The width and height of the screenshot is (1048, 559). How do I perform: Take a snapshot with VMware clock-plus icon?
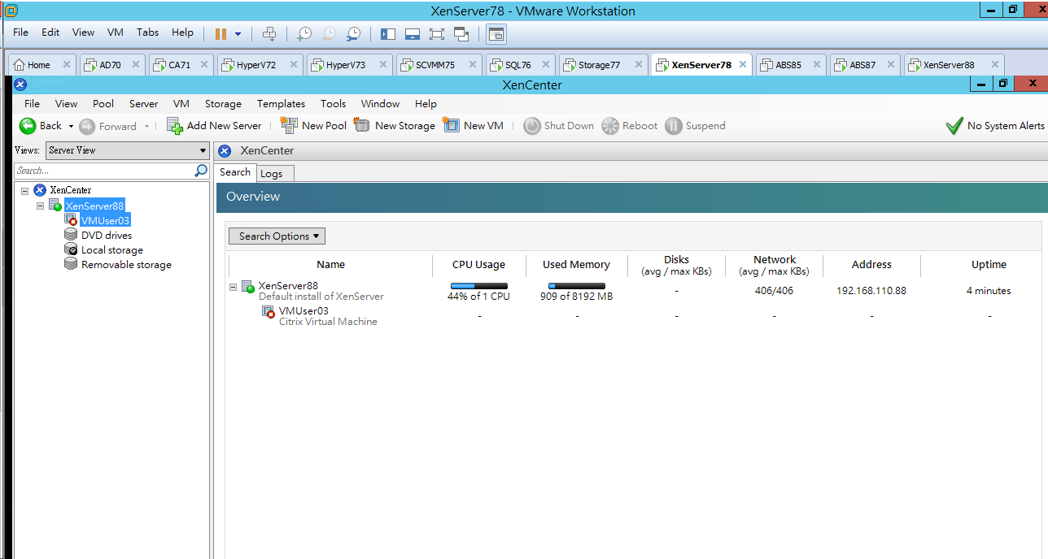[x=303, y=34]
